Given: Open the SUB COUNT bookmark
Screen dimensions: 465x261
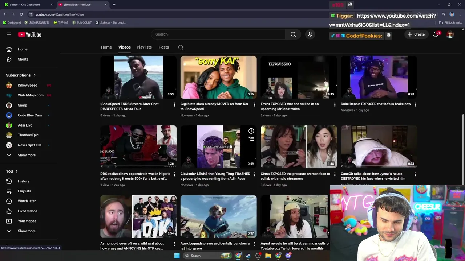Looking at the screenshot, I should coord(82,22).
